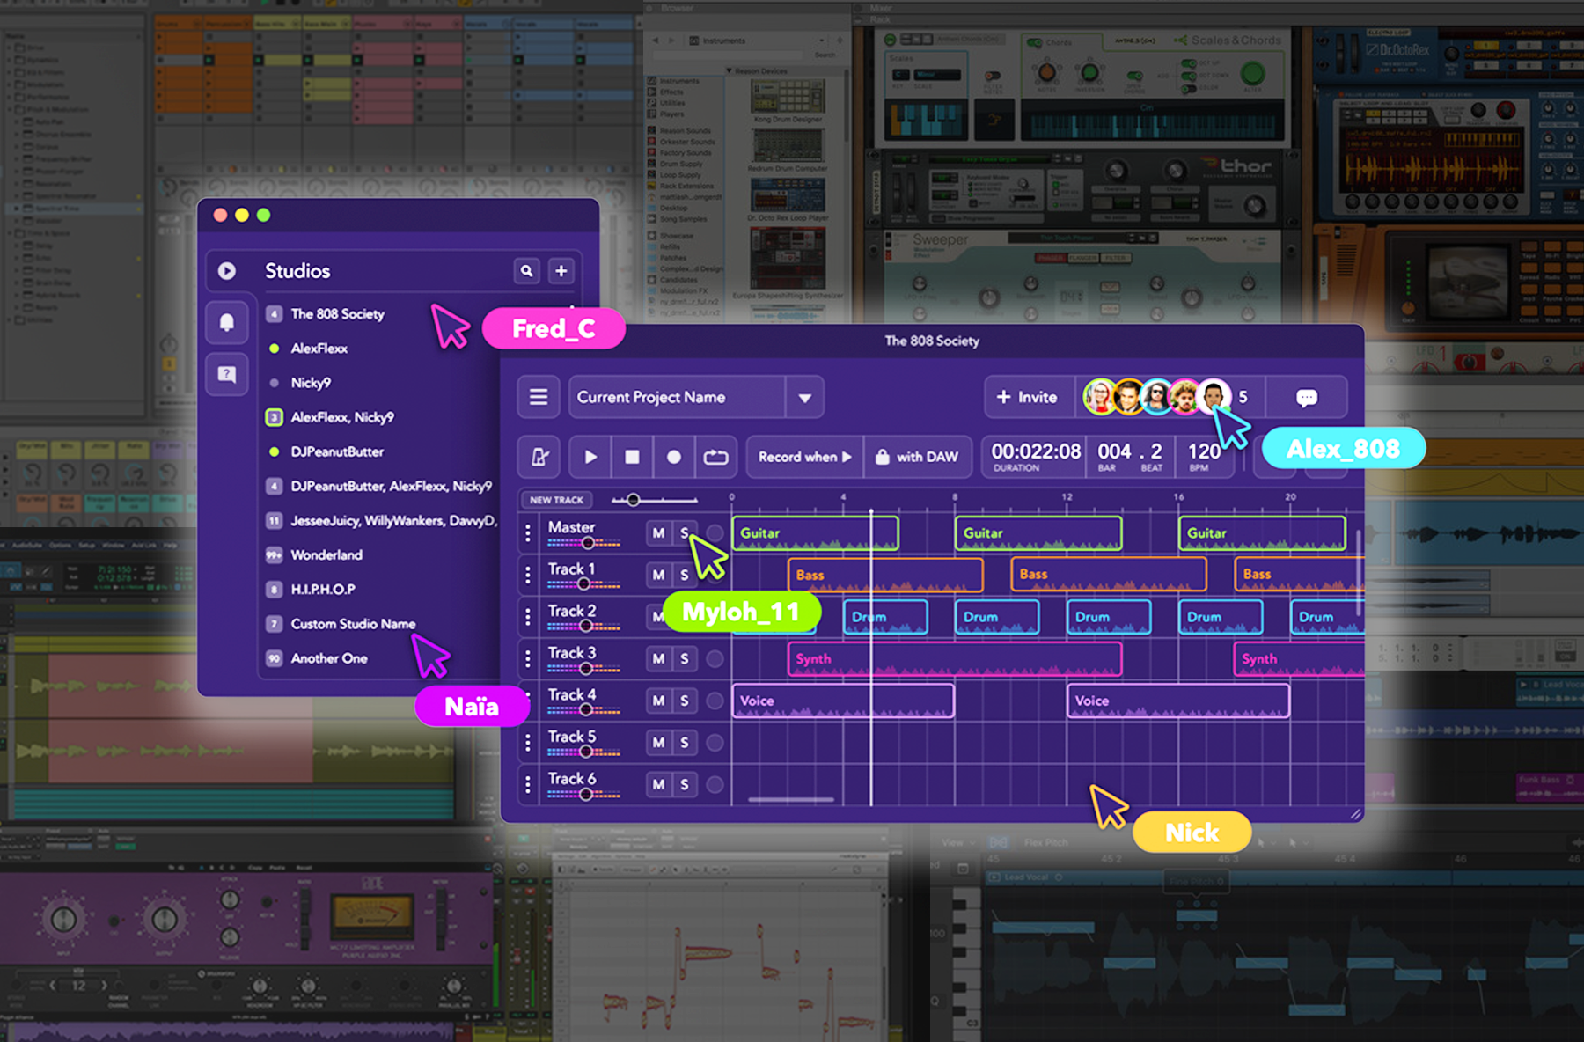Click the stop button in transport
The image size is (1584, 1042).
click(x=632, y=457)
